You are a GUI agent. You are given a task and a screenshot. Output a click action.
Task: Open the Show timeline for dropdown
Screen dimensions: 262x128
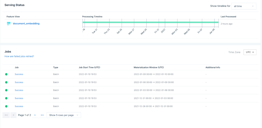pyautogui.click(x=244, y=6)
